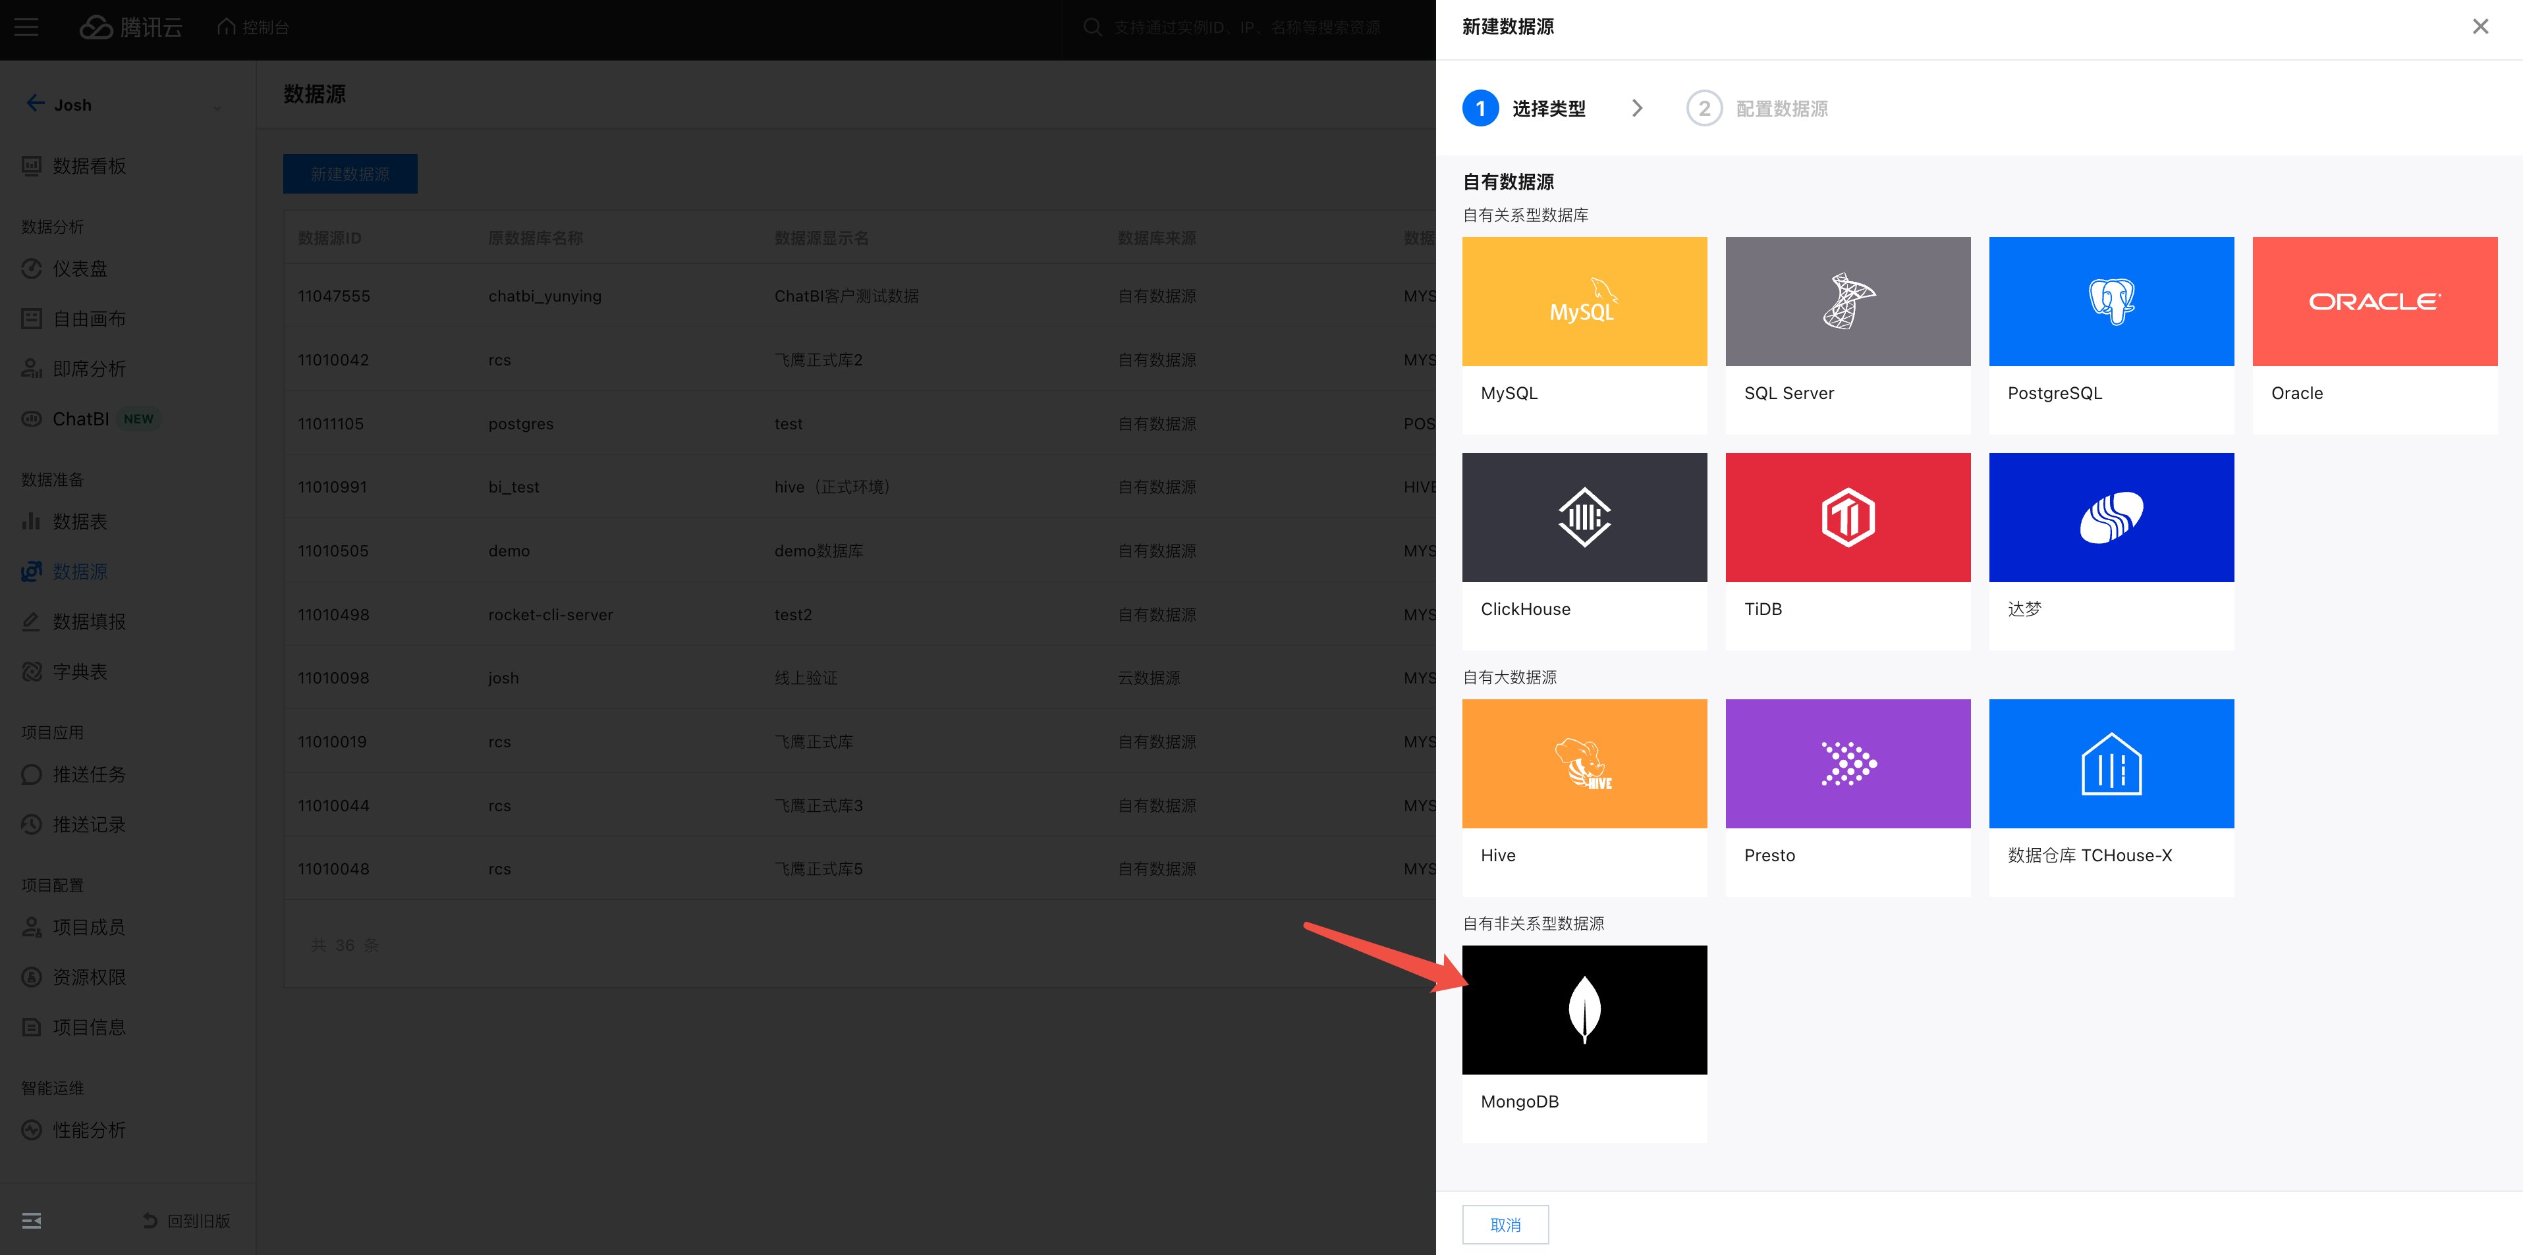Choose the ClickHouse database tile
Image resolution: width=2523 pixels, height=1255 pixels.
(x=1584, y=518)
